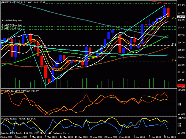This screenshot has width=186, height=139.
Task: Select the #16149152 buy limit order label
Action: 12,25
